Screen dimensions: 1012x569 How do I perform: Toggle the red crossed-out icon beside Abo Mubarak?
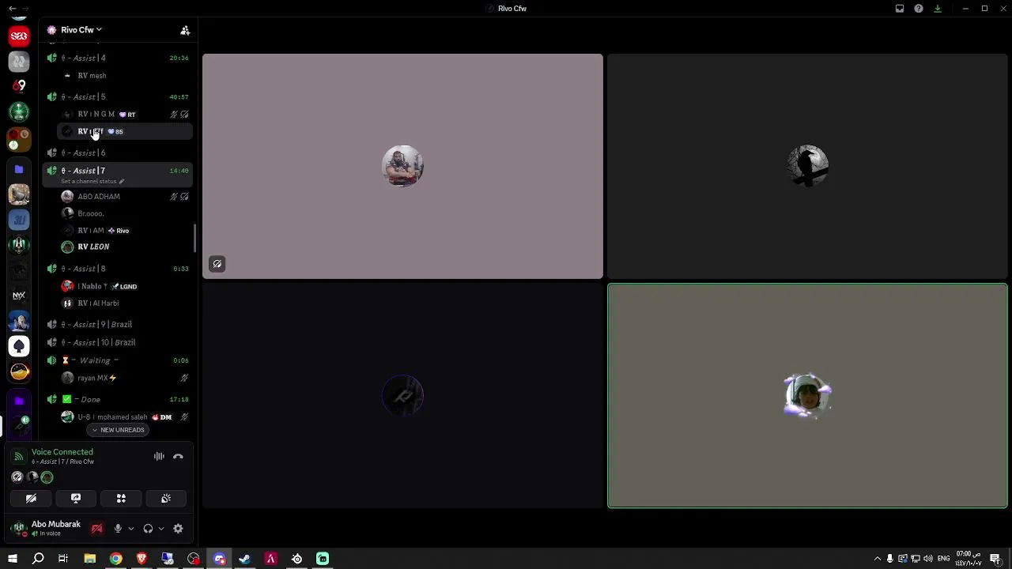click(97, 529)
